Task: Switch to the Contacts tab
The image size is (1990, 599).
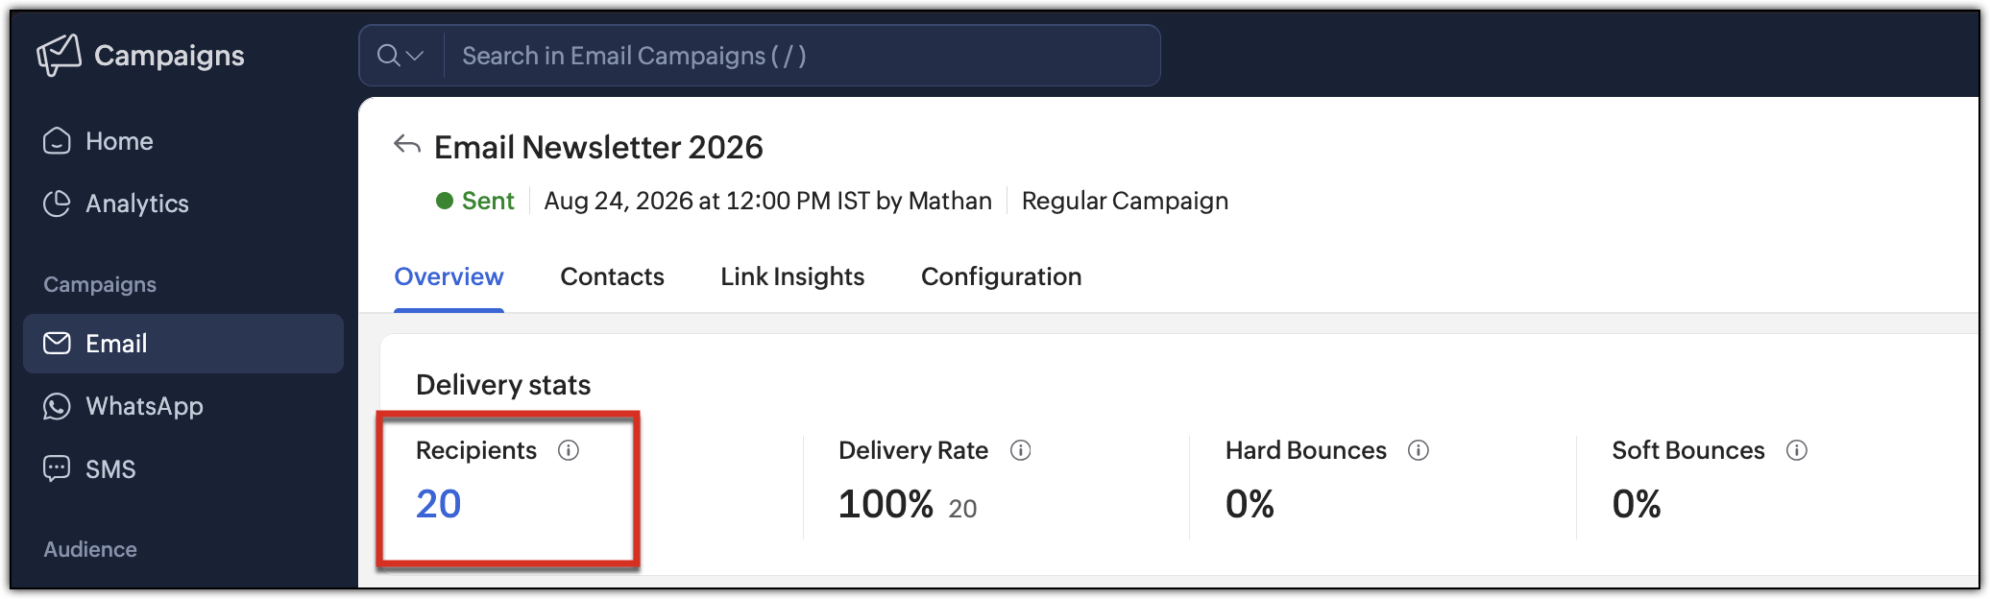Action: (612, 276)
